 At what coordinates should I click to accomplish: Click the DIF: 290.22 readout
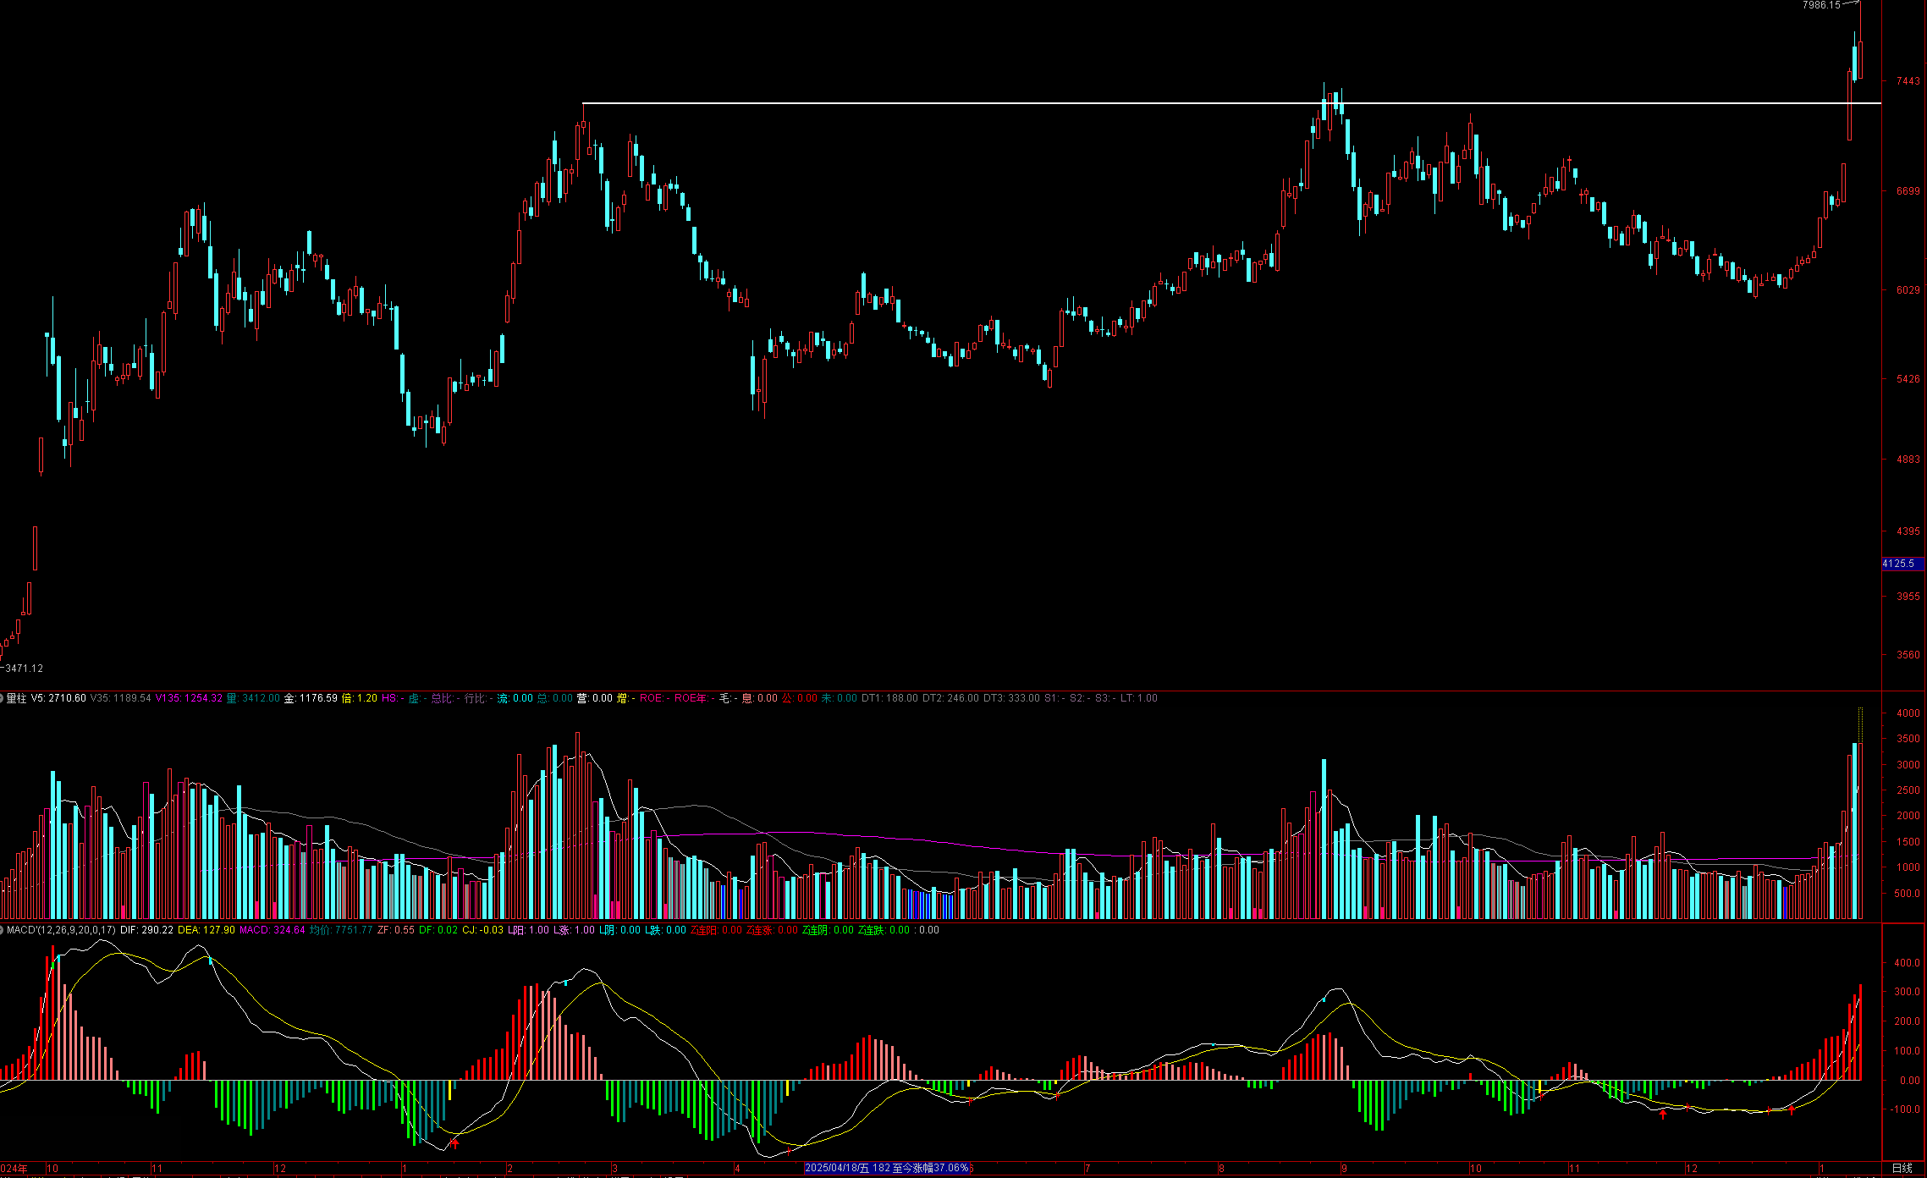coord(146,930)
